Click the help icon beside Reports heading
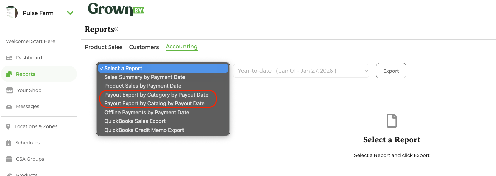Viewport: 496px width, 176px height. 116,29
